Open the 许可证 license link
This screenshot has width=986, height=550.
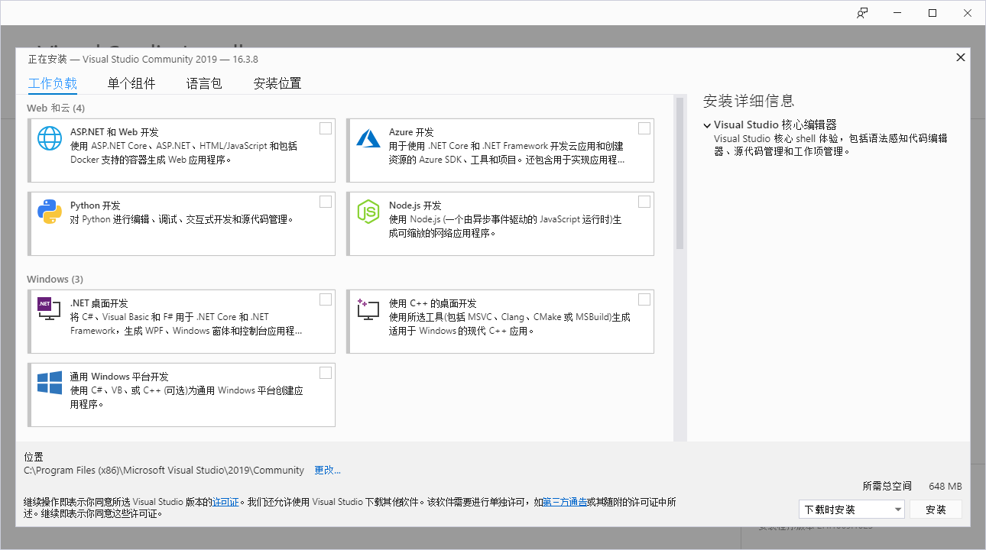point(225,502)
